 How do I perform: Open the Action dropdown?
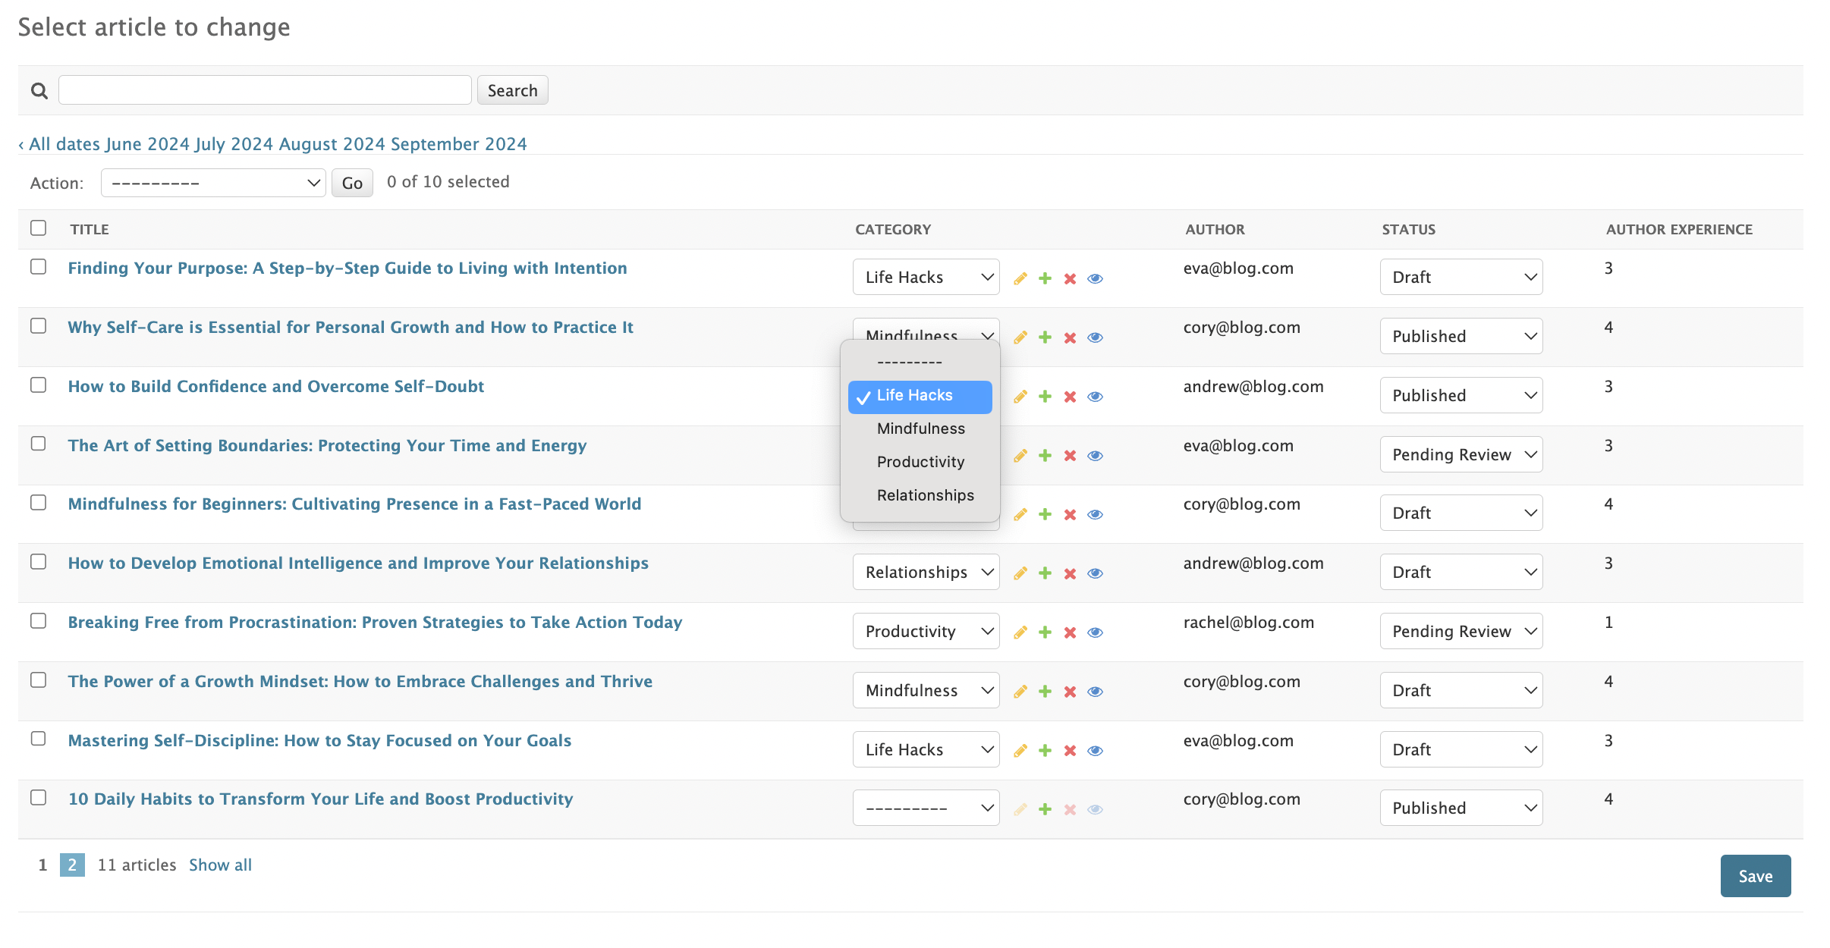click(213, 182)
